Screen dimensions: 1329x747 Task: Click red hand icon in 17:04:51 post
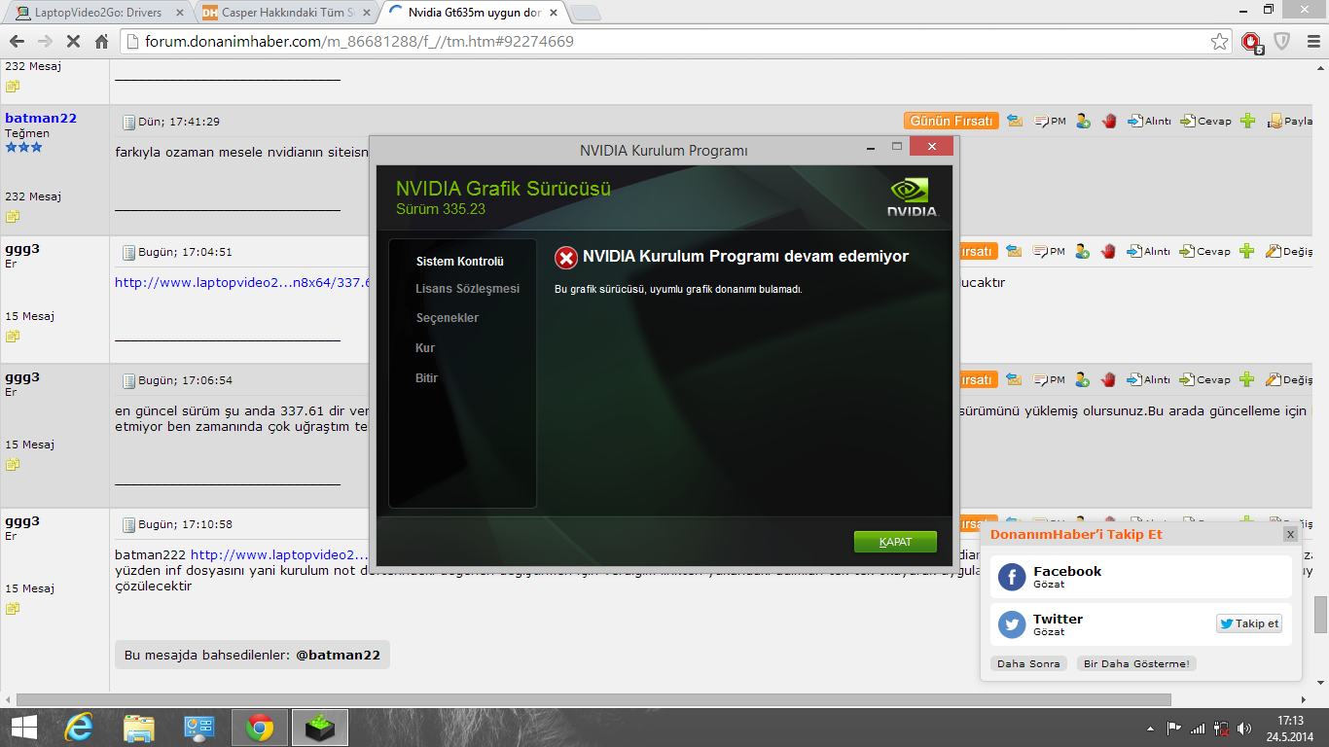(x=1109, y=251)
